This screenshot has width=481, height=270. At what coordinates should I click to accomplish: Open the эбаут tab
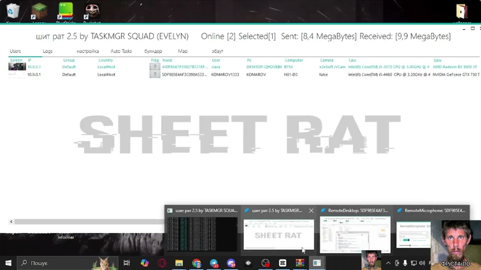[x=217, y=51]
